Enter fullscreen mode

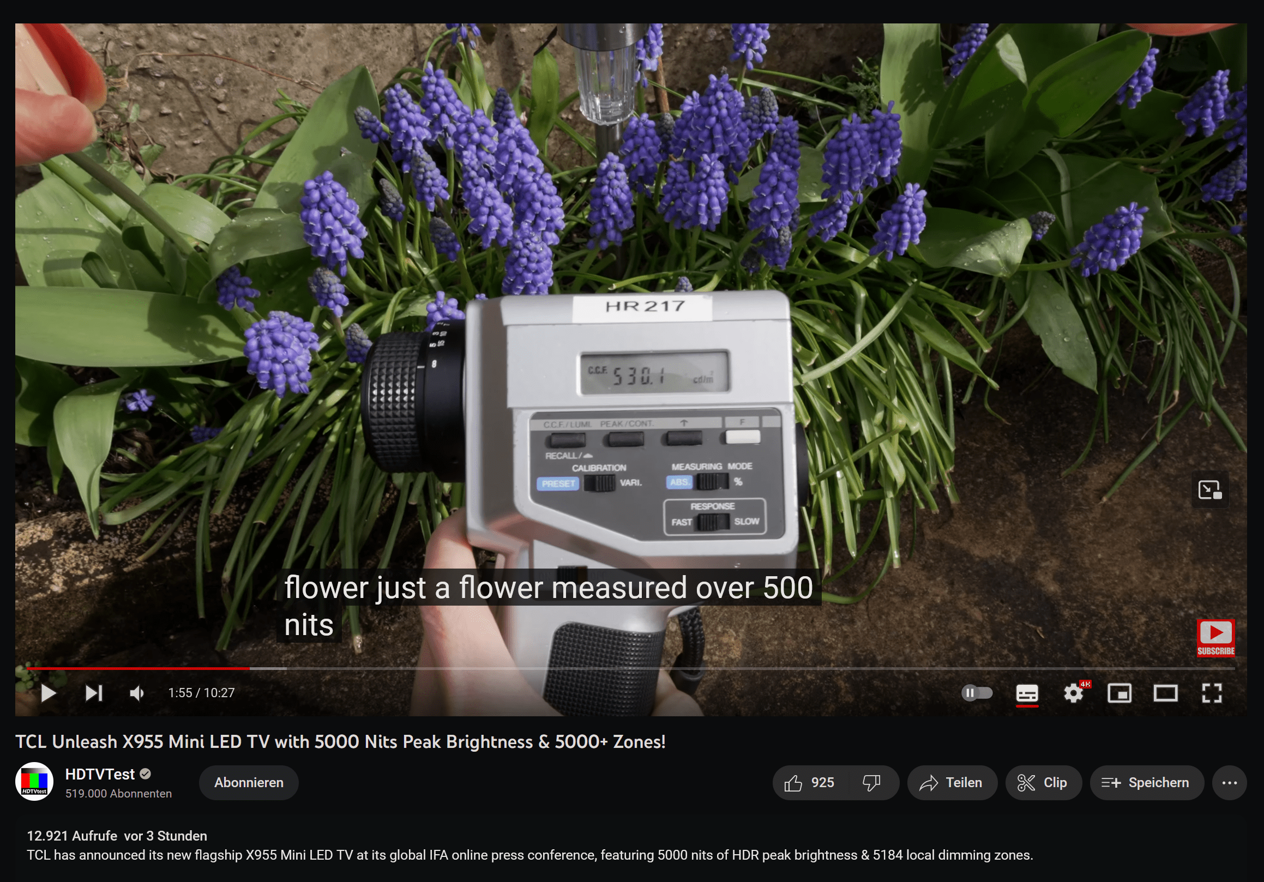point(1212,693)
